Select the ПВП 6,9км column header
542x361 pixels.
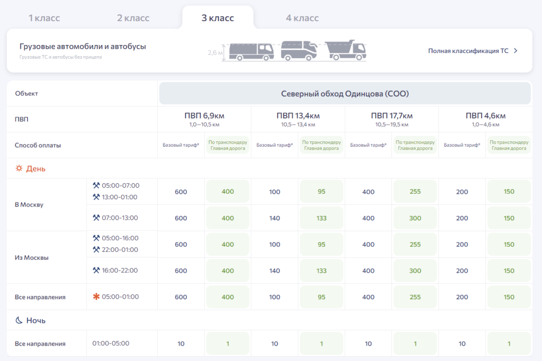204,116
